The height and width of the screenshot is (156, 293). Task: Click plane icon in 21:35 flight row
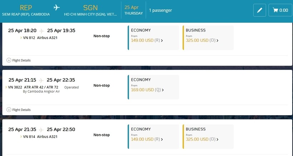(42, 130)
